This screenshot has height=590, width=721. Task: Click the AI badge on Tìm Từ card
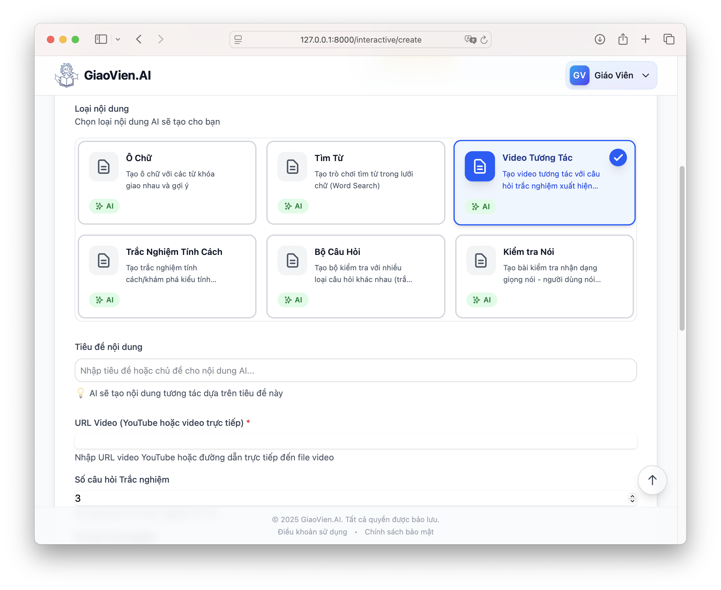(293, 206)
